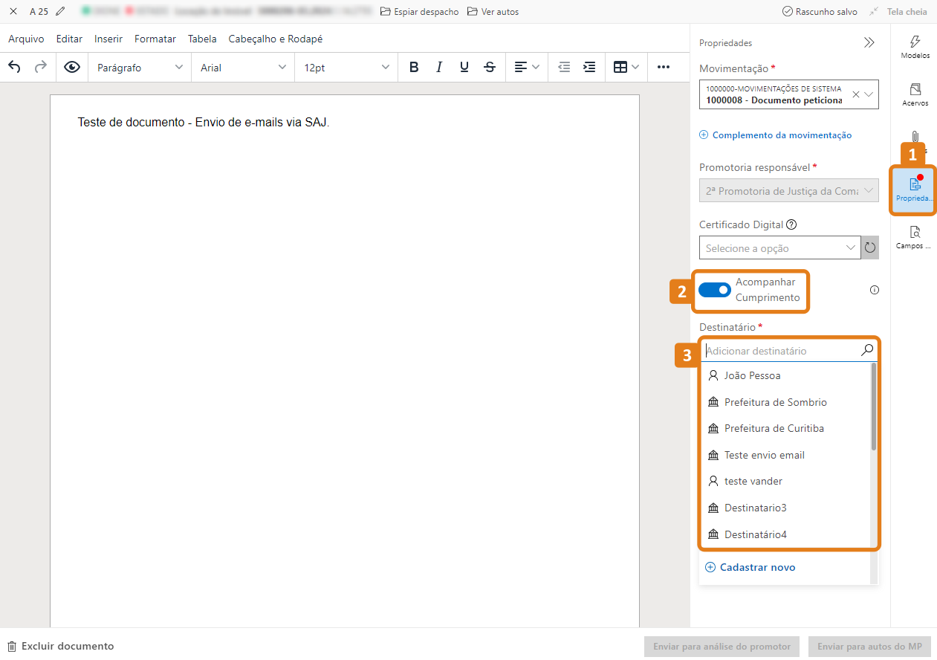
Task: Click Excluir documento button
Action: [x=61, y=646]
